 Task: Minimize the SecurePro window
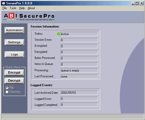[133, 3]
